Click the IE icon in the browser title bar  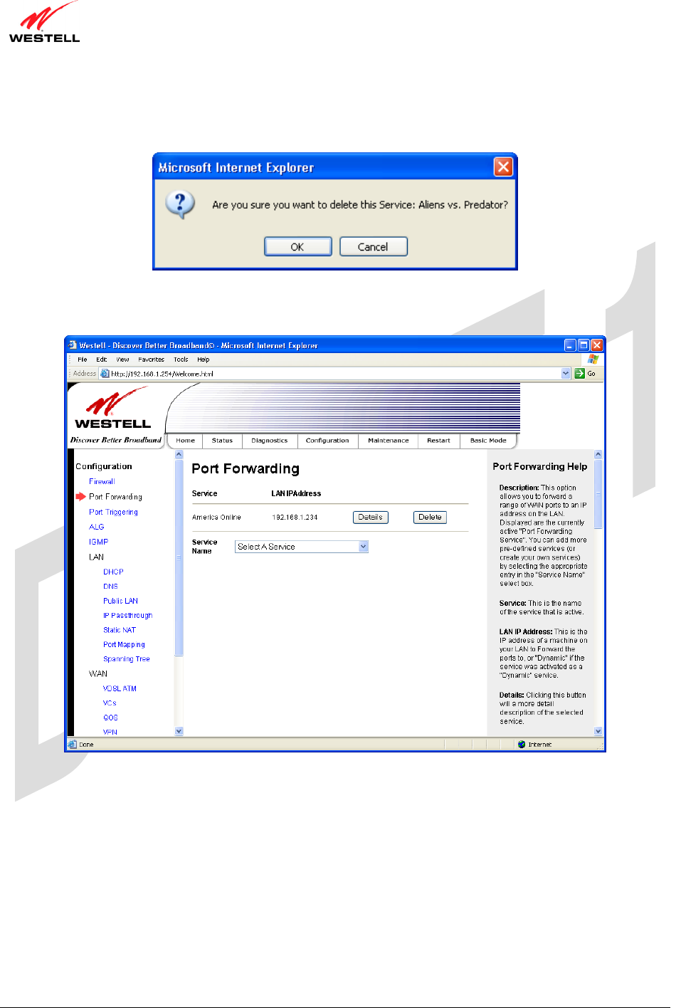[72, 345]
